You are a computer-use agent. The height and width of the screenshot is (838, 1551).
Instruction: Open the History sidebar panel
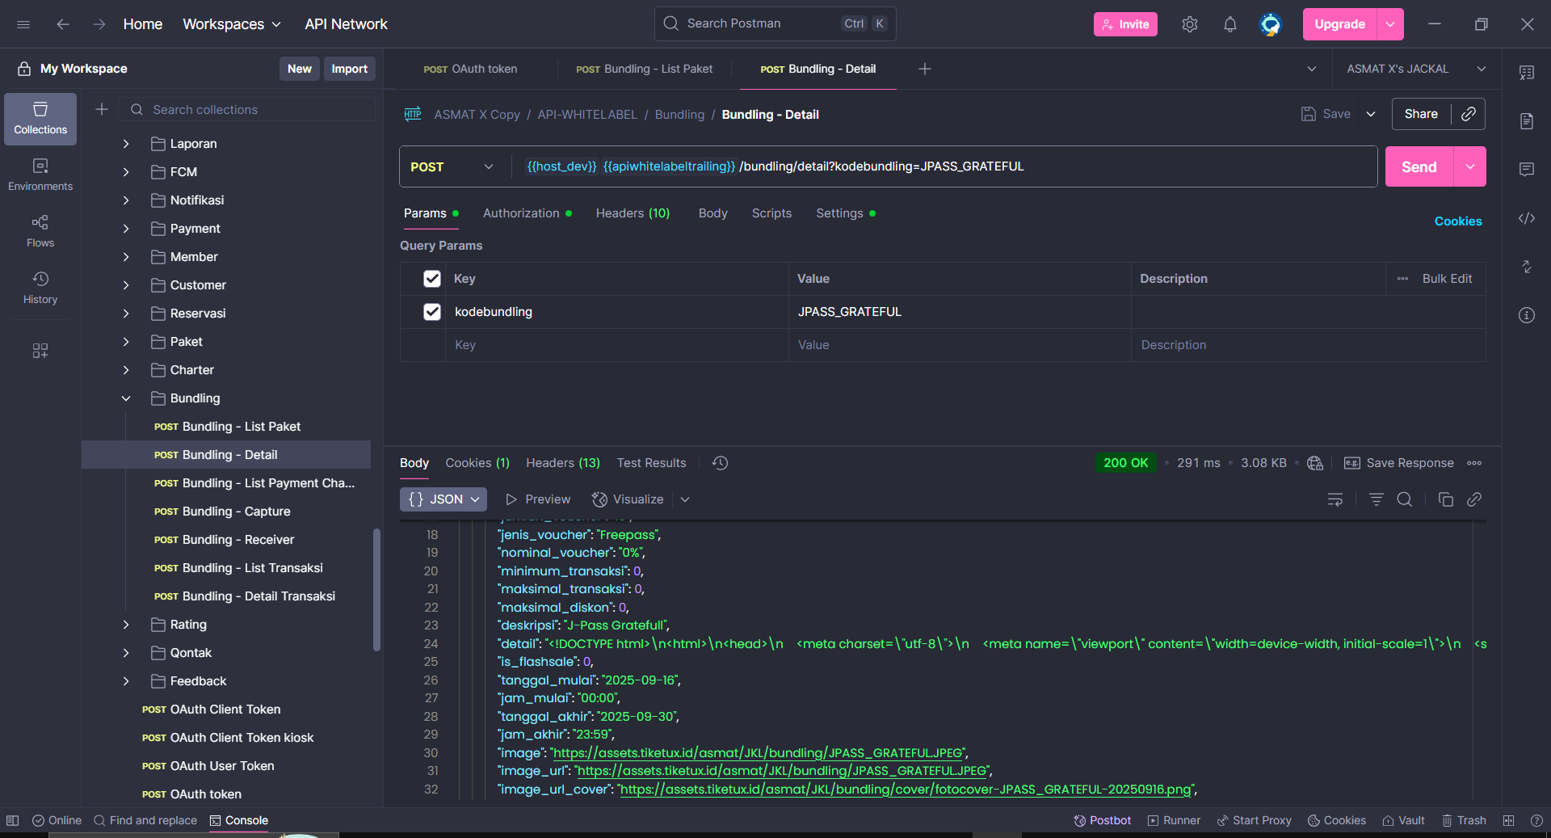[40, 288]
